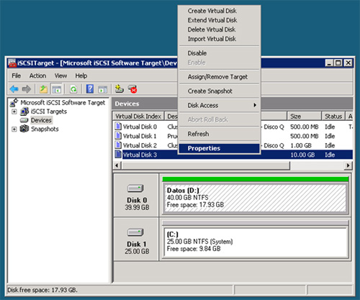
Task: Sort by the Size column header
Action: (304, 117)
